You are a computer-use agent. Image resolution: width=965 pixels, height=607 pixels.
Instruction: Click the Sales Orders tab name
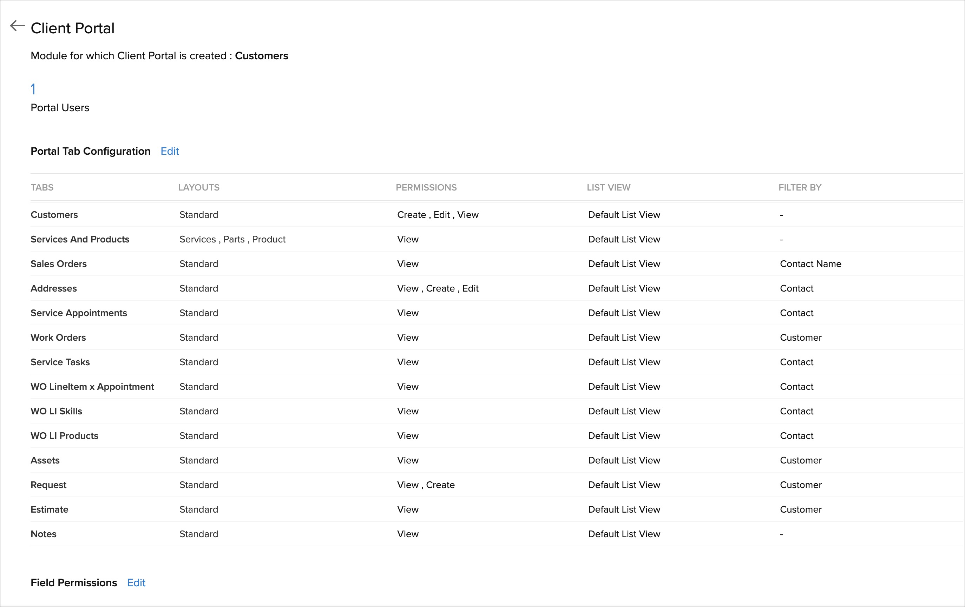[59, 264]
